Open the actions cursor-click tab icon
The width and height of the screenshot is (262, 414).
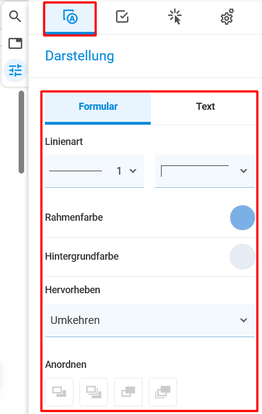[x=175, y=17]
